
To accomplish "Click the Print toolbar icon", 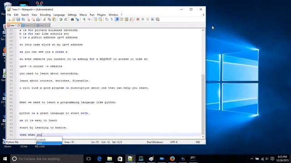I will pos(38,19).
